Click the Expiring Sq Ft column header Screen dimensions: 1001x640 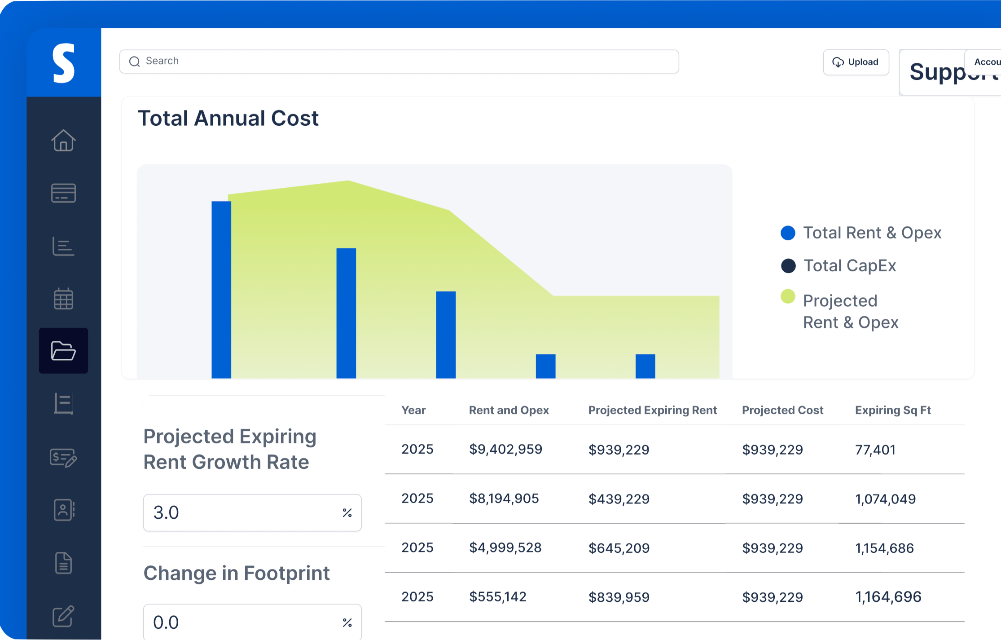(x=892, y=410)
